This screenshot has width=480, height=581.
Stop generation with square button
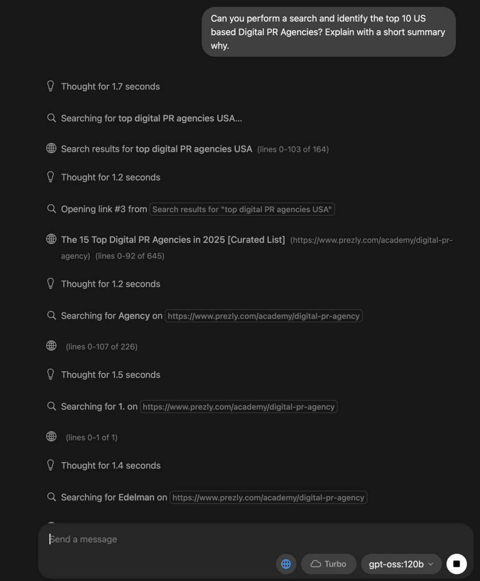tap(456, 564)
